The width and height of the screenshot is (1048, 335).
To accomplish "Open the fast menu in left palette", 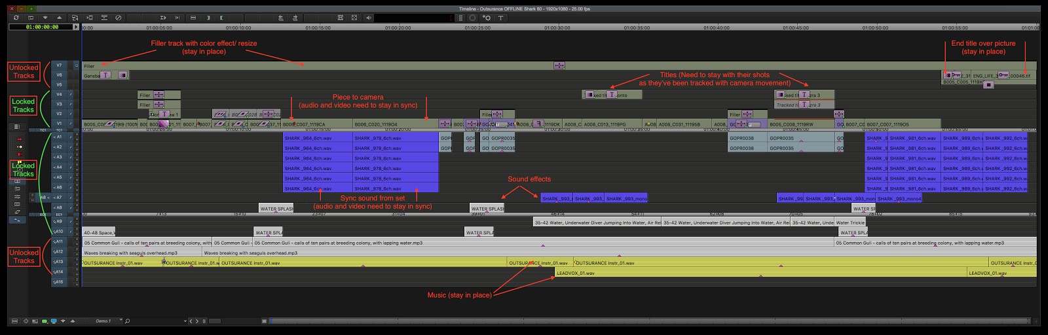I will 16,126.
